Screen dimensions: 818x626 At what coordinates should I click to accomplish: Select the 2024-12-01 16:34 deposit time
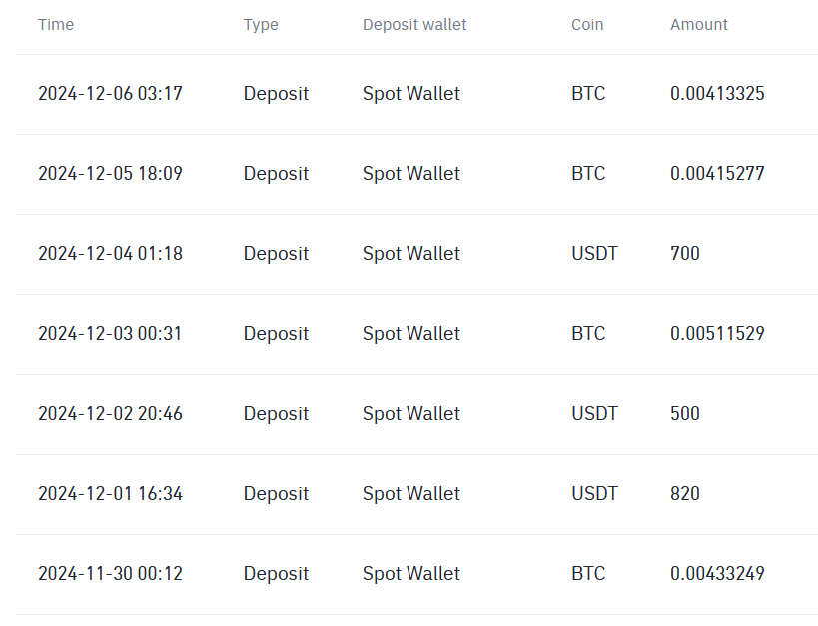point(110,493)
